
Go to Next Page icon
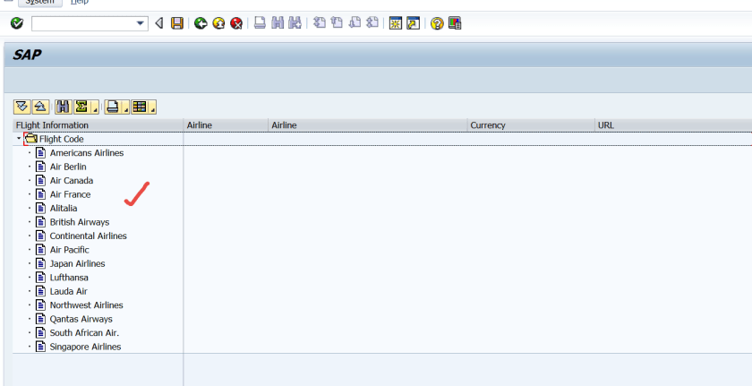point(355,22)
